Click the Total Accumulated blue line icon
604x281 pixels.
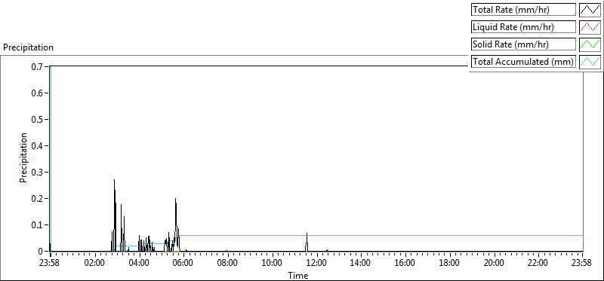(590, 62)
